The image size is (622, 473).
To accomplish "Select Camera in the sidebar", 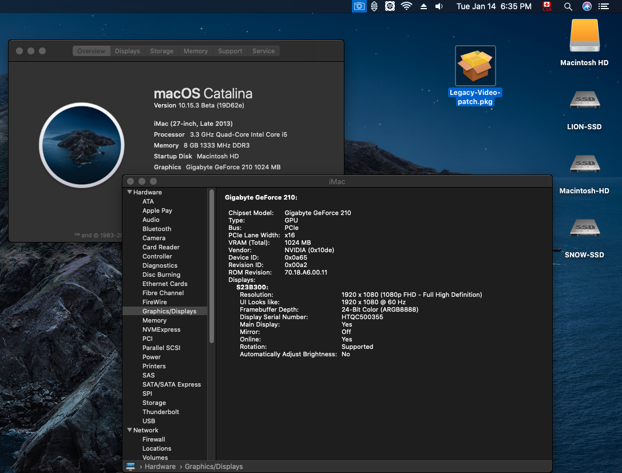I will click(x=154, y=238).
